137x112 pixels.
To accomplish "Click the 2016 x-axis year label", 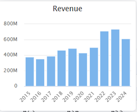I will 36,97.
